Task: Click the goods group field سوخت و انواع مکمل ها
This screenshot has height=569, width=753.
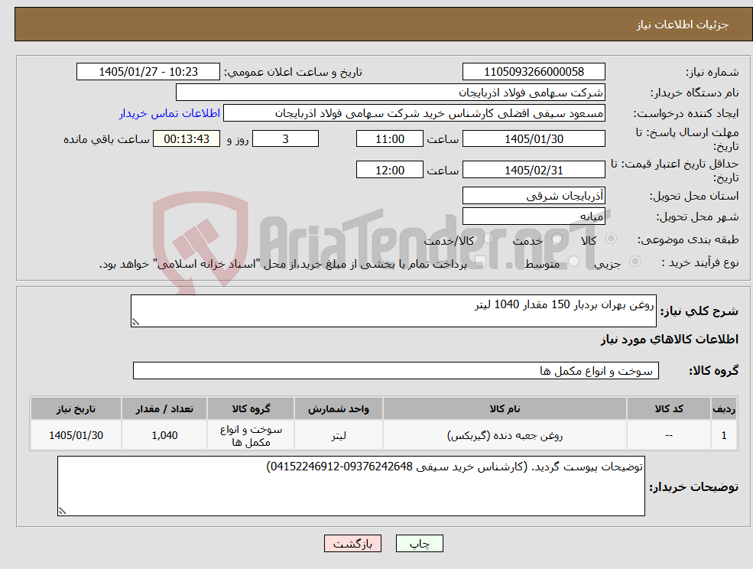Action: click(396, 370)
